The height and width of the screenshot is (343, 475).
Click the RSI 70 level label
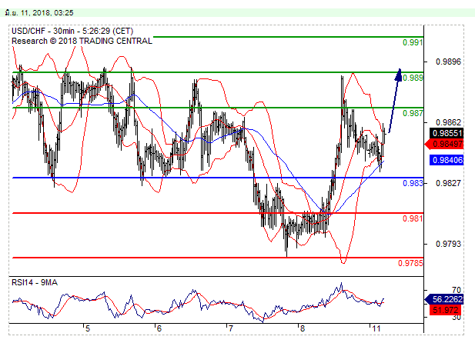[x=457, y=290]
